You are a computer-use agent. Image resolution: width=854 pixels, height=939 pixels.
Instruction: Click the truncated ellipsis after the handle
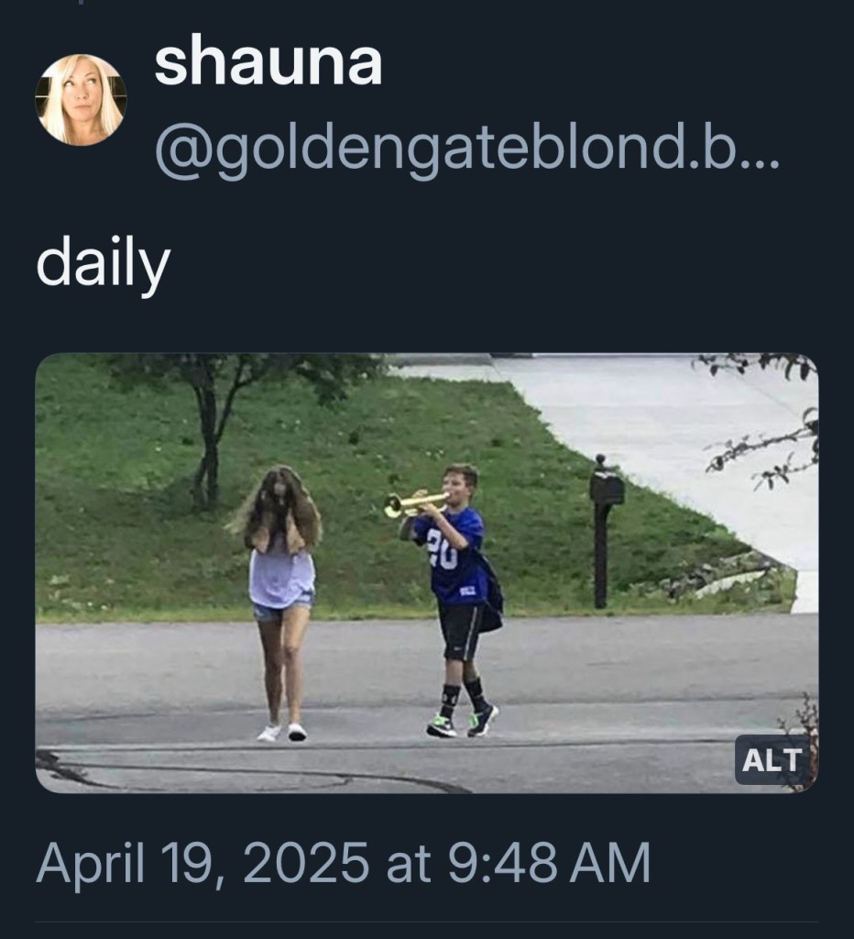[x=762, y=161]
